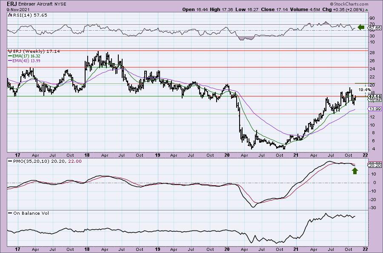Click the 70 level on RSI axis
The image size is (383, 253).
point(372,24)
